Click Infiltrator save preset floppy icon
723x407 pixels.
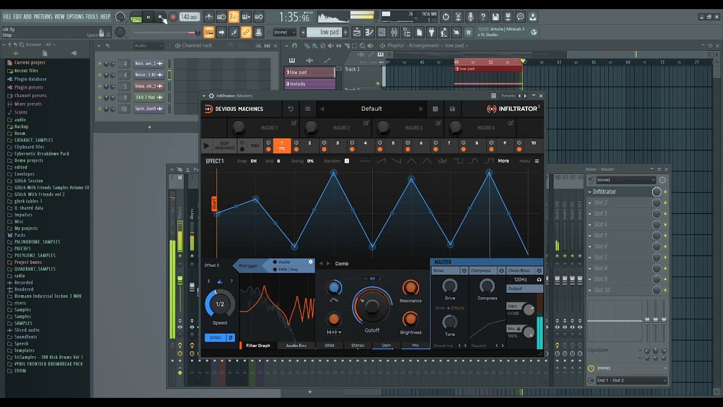452,109
